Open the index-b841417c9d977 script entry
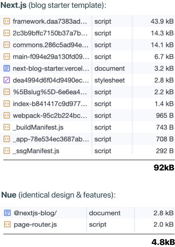 click(x=50, y=104)
